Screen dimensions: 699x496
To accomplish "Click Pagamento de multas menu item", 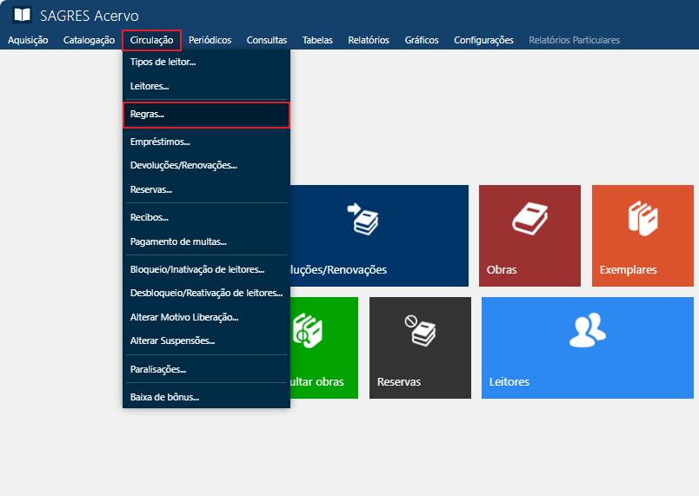I will pyautogui.click(x=178, y=241).
